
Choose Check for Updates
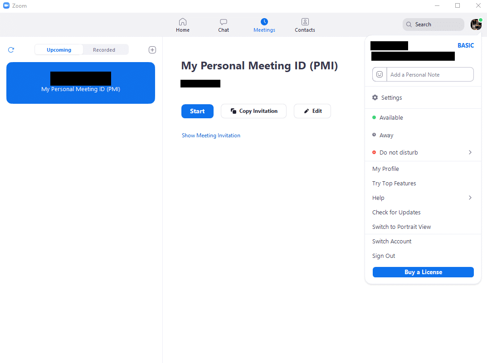tap(396, 212)
